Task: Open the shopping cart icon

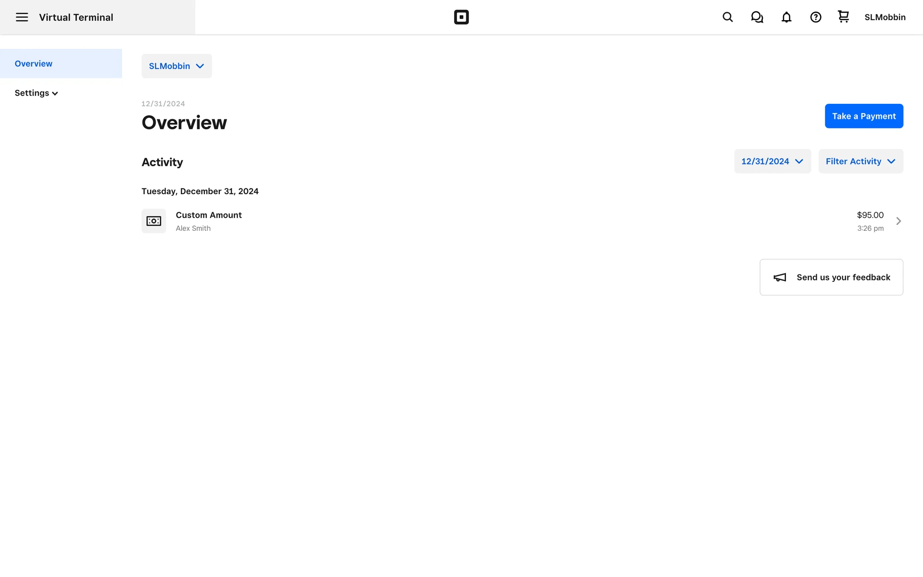Action: point(843,17)
